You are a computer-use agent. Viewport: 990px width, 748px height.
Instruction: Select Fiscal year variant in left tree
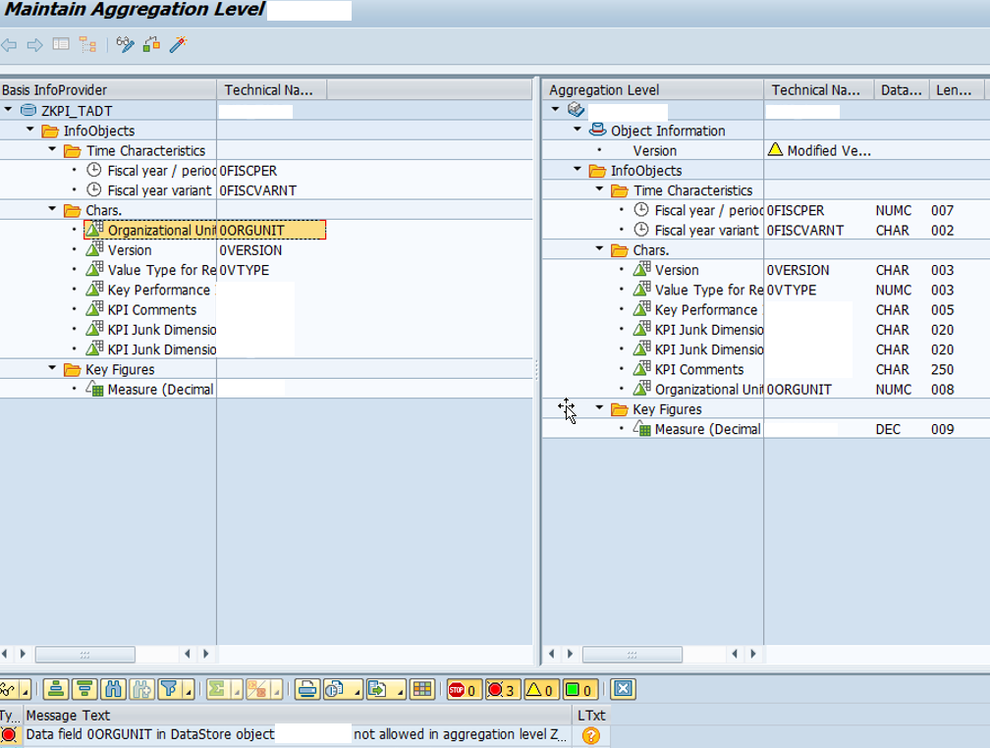159,190
